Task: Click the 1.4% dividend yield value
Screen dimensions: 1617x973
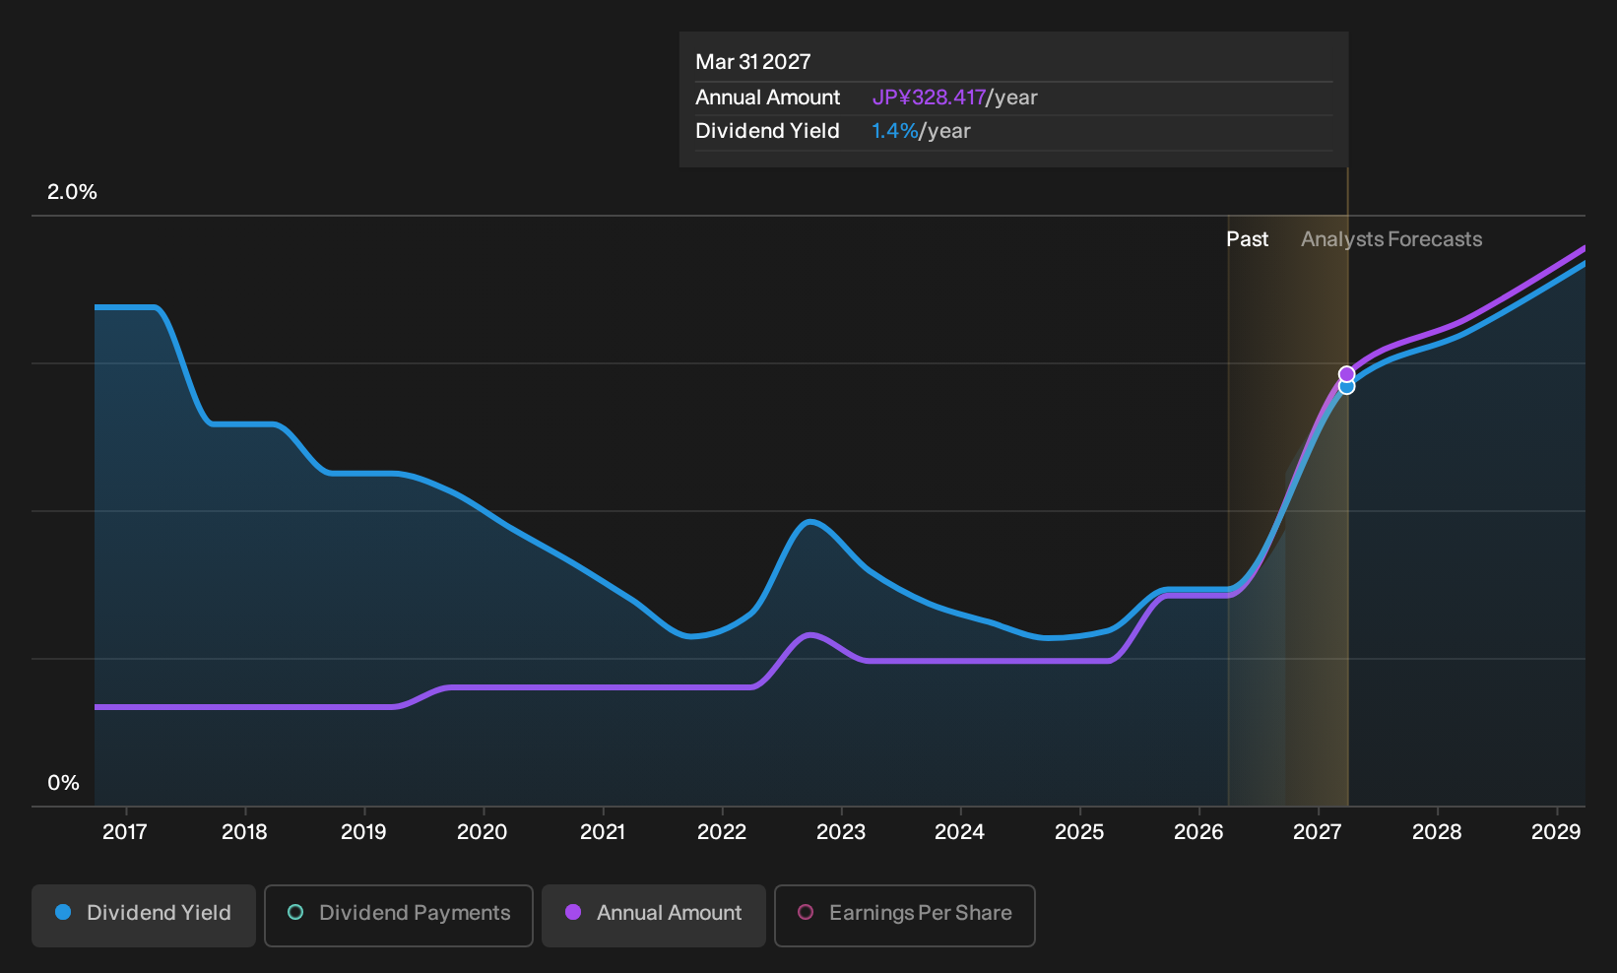Action: tap(894, 131)
